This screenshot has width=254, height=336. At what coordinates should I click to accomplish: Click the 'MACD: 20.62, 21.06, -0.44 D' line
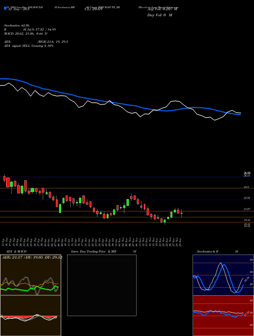pos(26,34)
